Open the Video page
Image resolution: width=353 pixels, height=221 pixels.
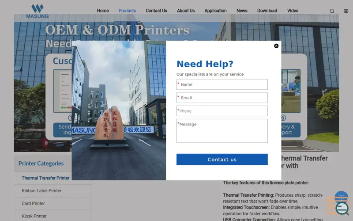click(293, 11)
